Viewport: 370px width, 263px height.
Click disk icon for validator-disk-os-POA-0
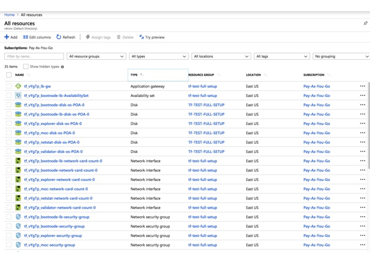(x=18, y=151)
